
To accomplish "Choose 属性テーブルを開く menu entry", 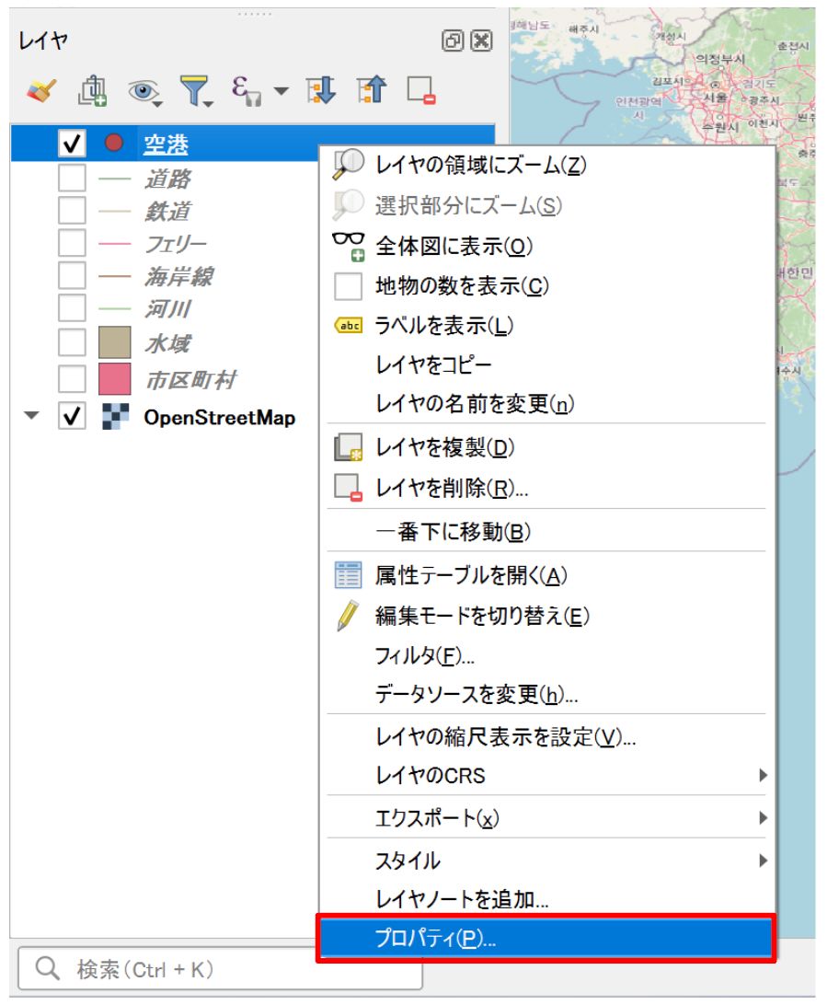I will (x=547, y=575).
